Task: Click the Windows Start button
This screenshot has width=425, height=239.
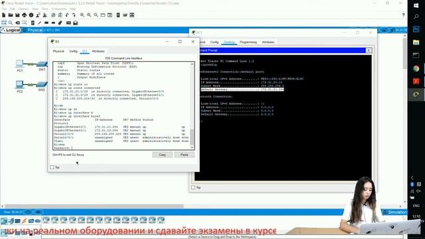Action: coord(416,6)
